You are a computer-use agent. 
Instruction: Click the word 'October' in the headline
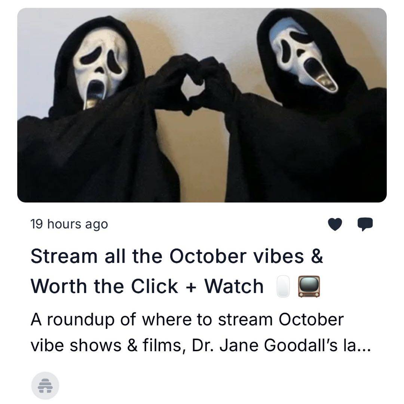pyautogui.click(x=208, y=256)
